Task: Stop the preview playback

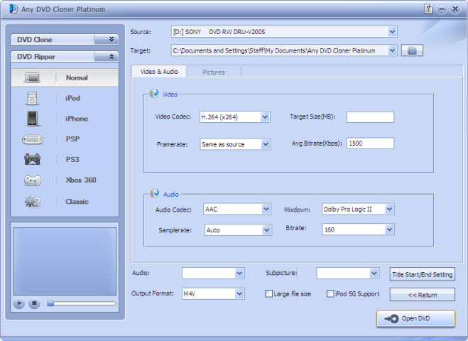Action: [x=34, y=303]
